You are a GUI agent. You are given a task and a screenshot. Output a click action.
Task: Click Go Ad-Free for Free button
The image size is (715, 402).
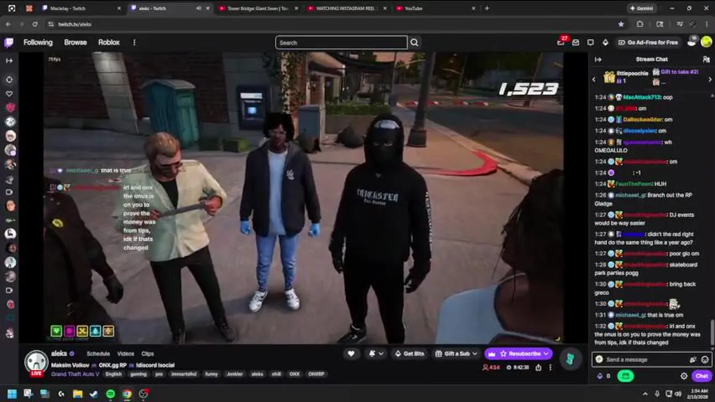click(648, 42)
